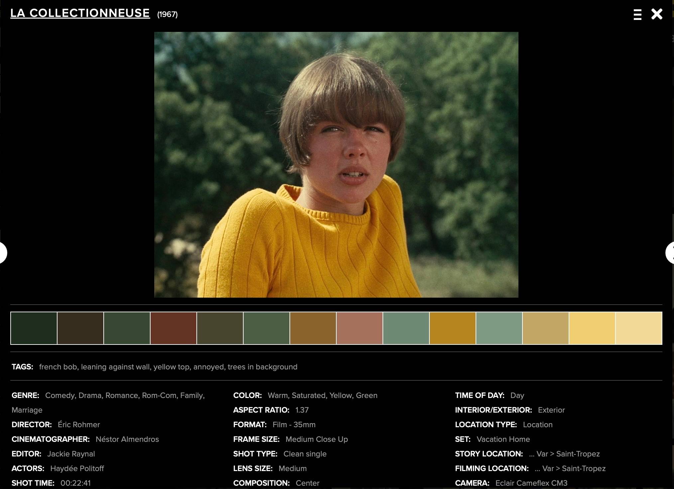Filter by tag 'leaning against wall'
The image size is (674, 489).
(x=115, y=367)
